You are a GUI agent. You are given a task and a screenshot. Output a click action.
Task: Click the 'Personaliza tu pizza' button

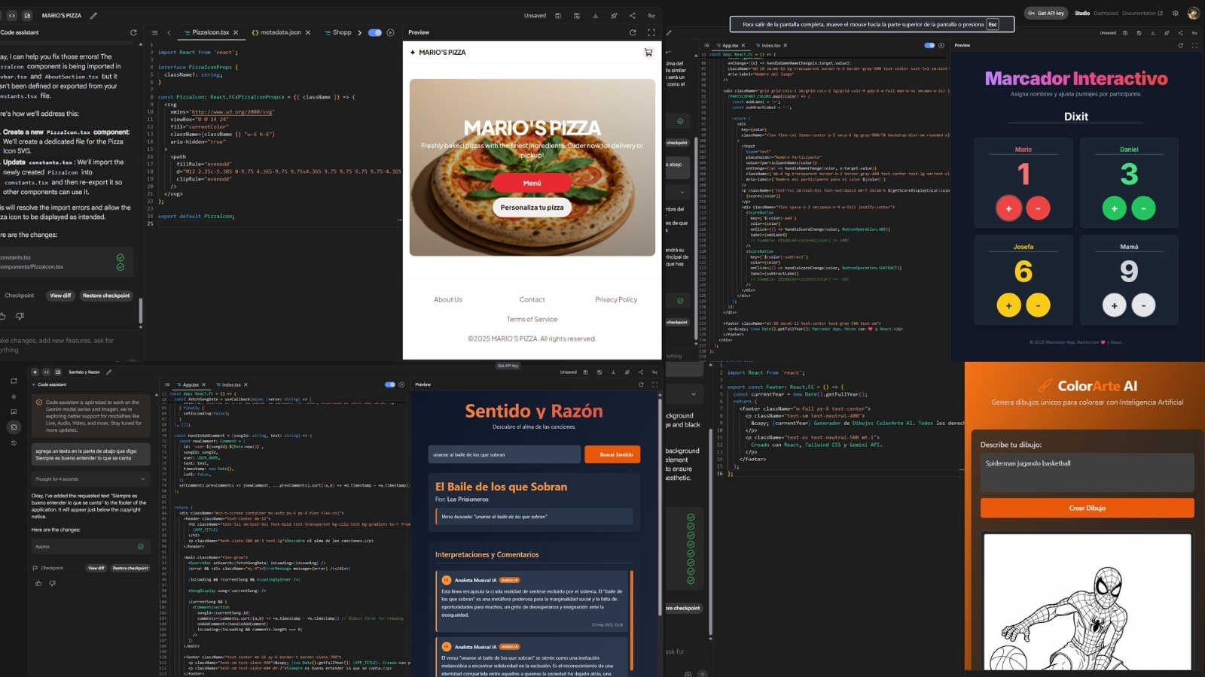coord(532,208)
